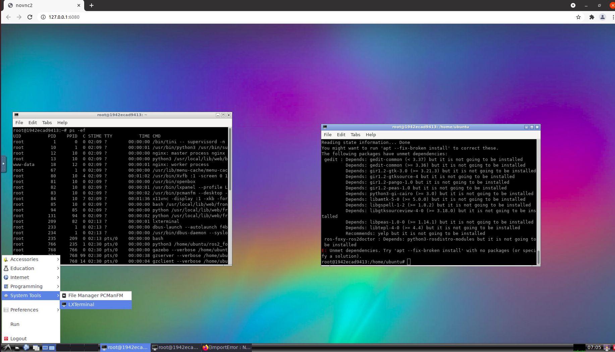Expand the Education submenu arrow

[58, 268]
